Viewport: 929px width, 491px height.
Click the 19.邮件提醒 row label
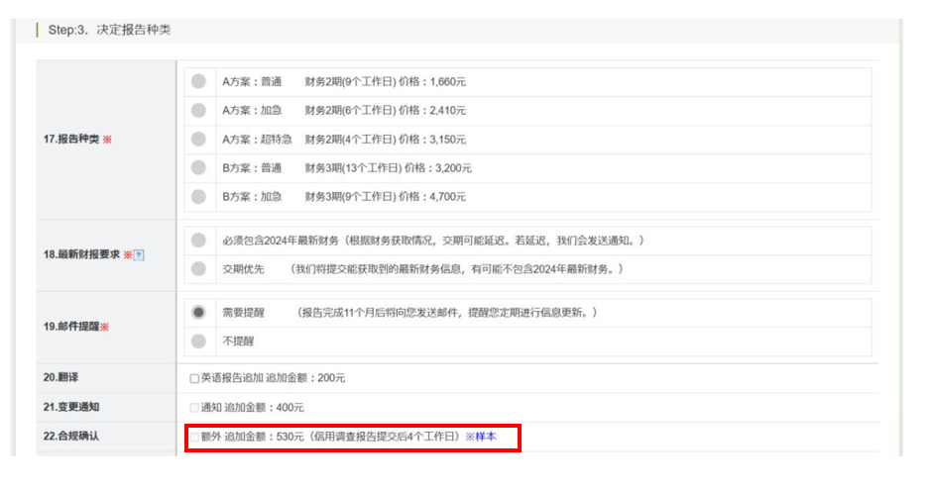(x=75, y=327)
